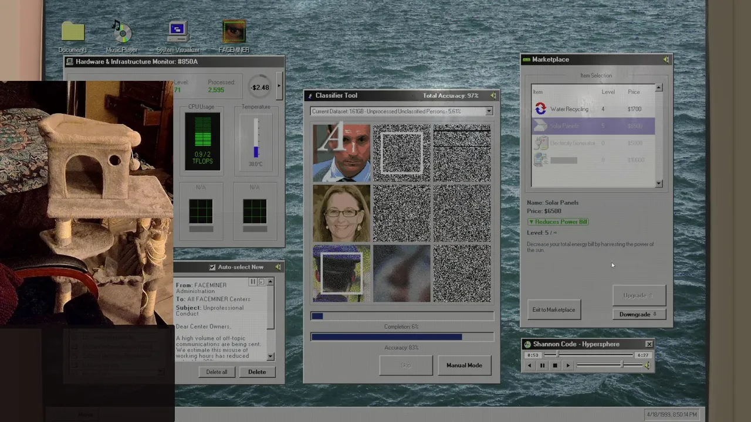Click the Delete button in mail window
The height and width of the screenshot is (422, 751).
[257, 372]
